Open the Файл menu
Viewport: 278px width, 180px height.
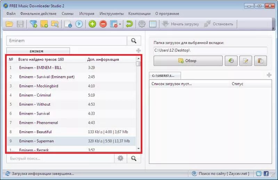point(11,14)
